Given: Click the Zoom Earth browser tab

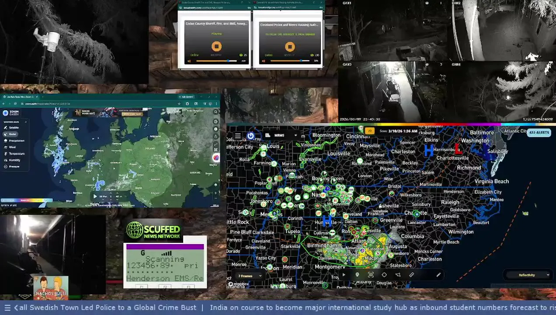Looking at the screenshot, I should [20, 97].
